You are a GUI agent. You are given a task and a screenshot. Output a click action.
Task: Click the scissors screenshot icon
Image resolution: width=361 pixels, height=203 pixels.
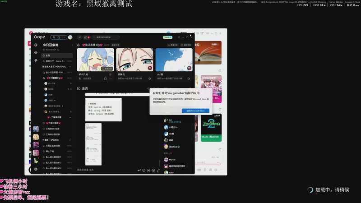pyautogui.click(x=148, y=171)
